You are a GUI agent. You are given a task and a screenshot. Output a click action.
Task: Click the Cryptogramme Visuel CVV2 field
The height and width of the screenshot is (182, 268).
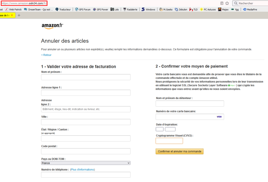169,141
